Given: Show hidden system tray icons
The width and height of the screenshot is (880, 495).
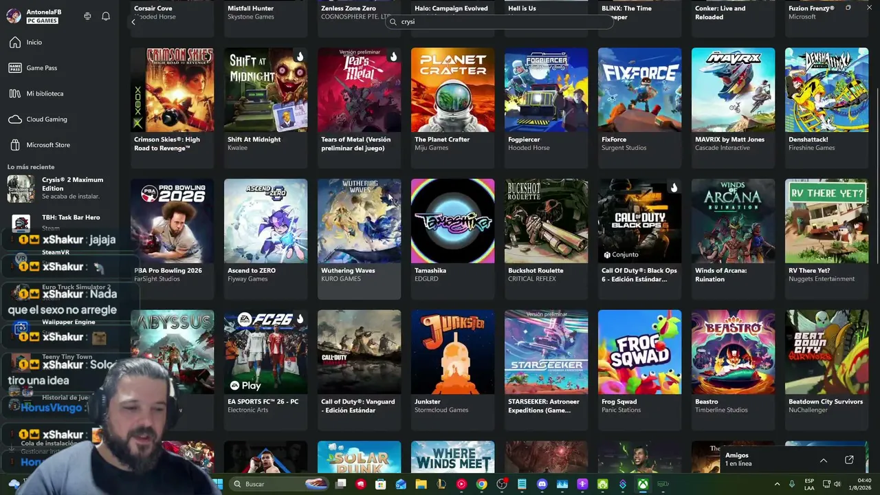Looking at the screenshot, I should (778, 484).
